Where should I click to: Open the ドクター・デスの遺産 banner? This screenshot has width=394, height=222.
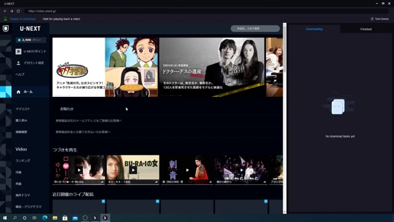(212, 67)
